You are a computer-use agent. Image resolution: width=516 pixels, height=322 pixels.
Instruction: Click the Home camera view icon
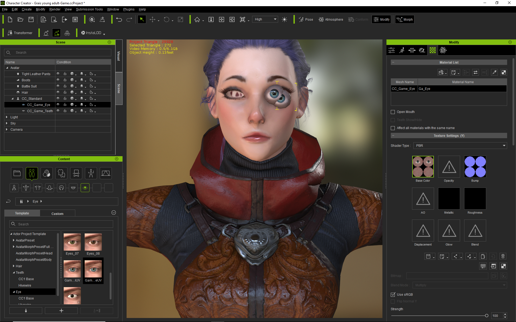click(197, 20)
